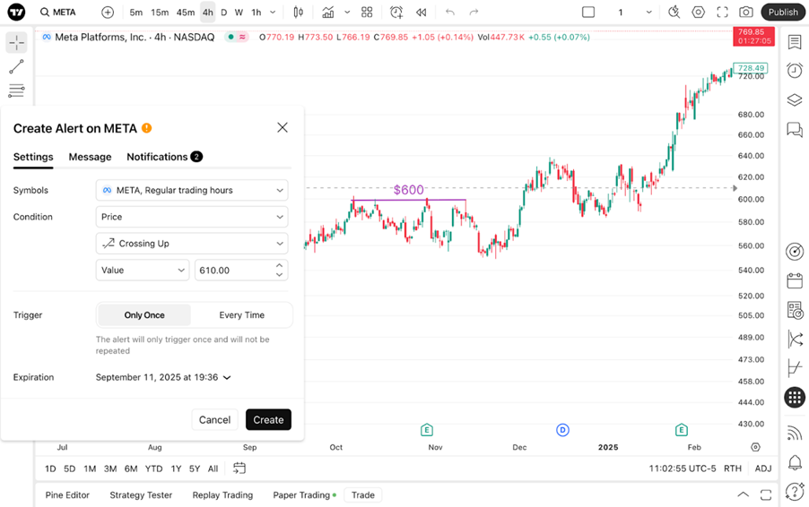Open indicator templates grid icon

(x=367, y=12)
